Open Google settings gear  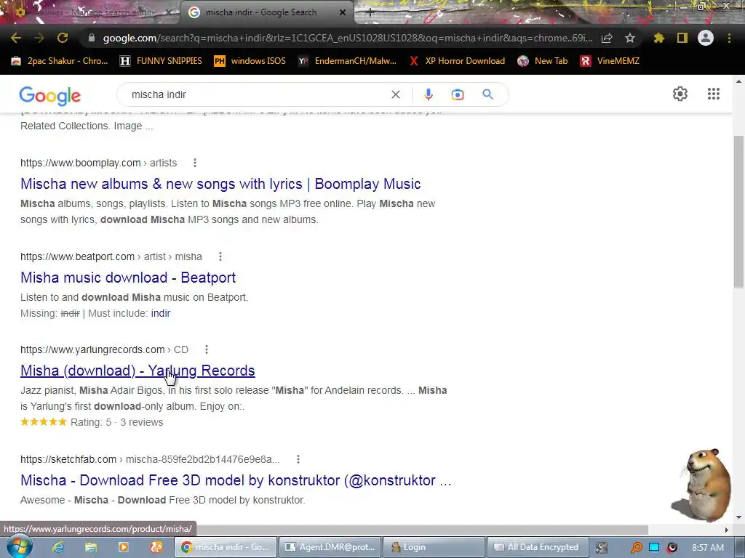(x=680, y=94)
